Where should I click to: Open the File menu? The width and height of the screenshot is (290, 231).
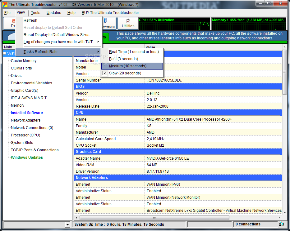7,12
